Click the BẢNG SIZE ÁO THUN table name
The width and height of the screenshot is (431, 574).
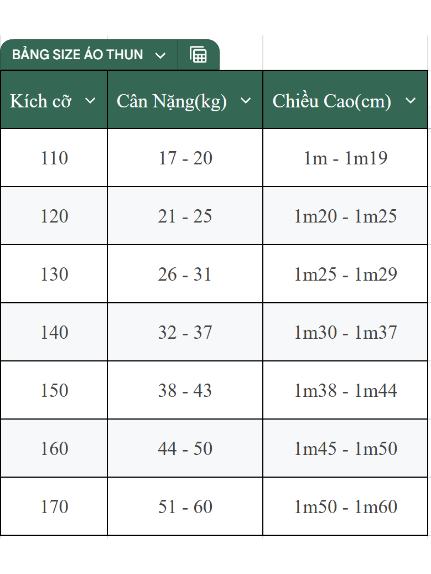(77, 55)
